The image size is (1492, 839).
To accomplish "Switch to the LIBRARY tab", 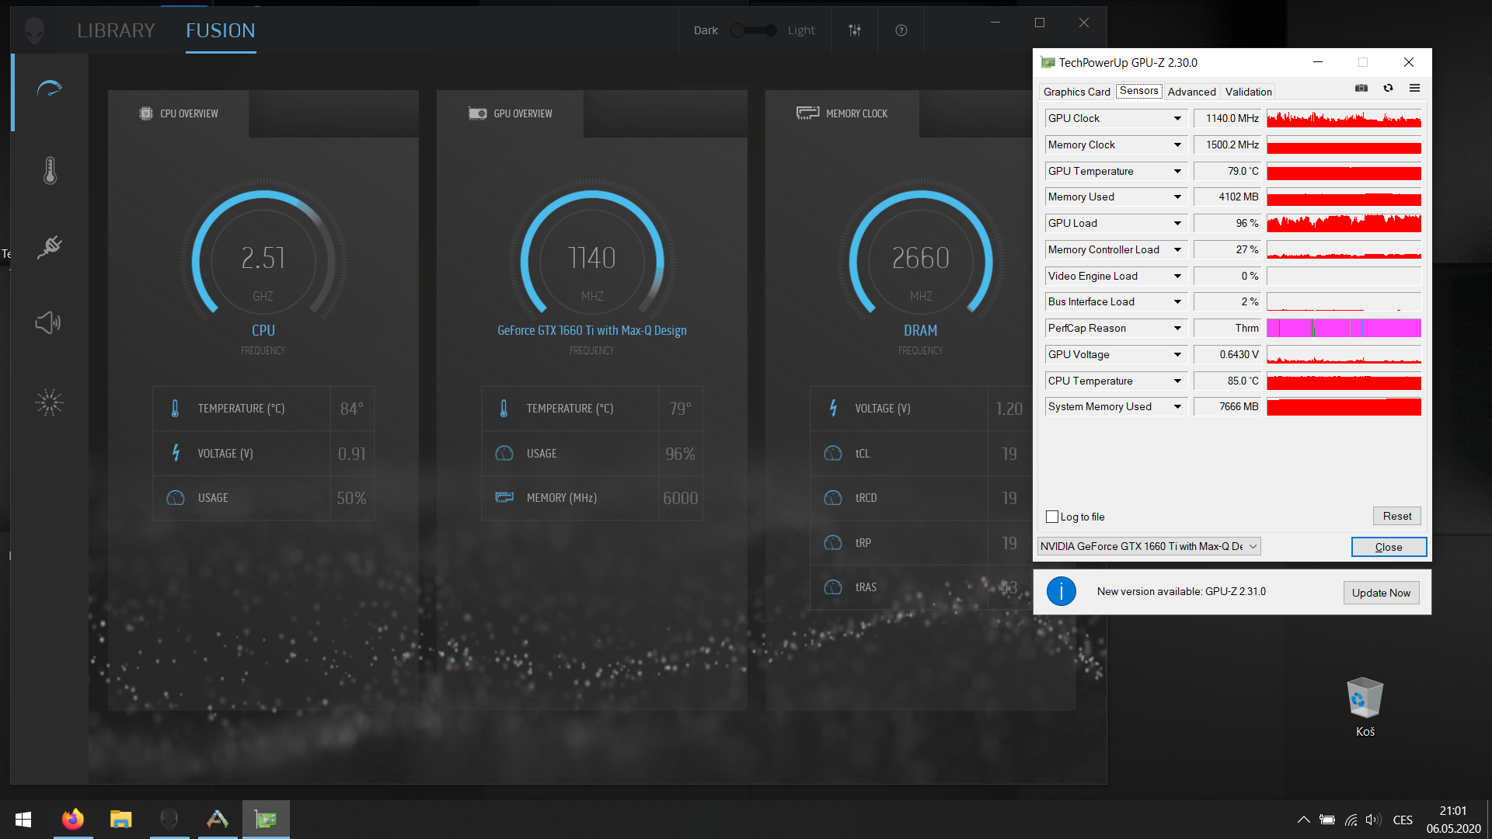I will click(116, 30).
